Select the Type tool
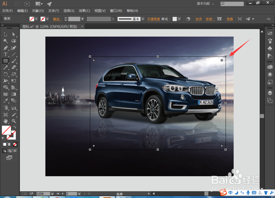 5,55
